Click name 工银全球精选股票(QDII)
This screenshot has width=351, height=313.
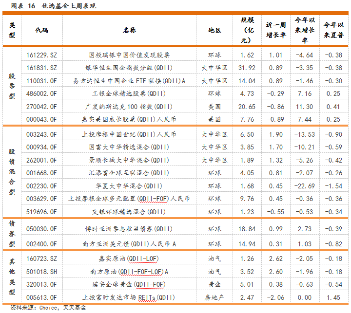129,93
